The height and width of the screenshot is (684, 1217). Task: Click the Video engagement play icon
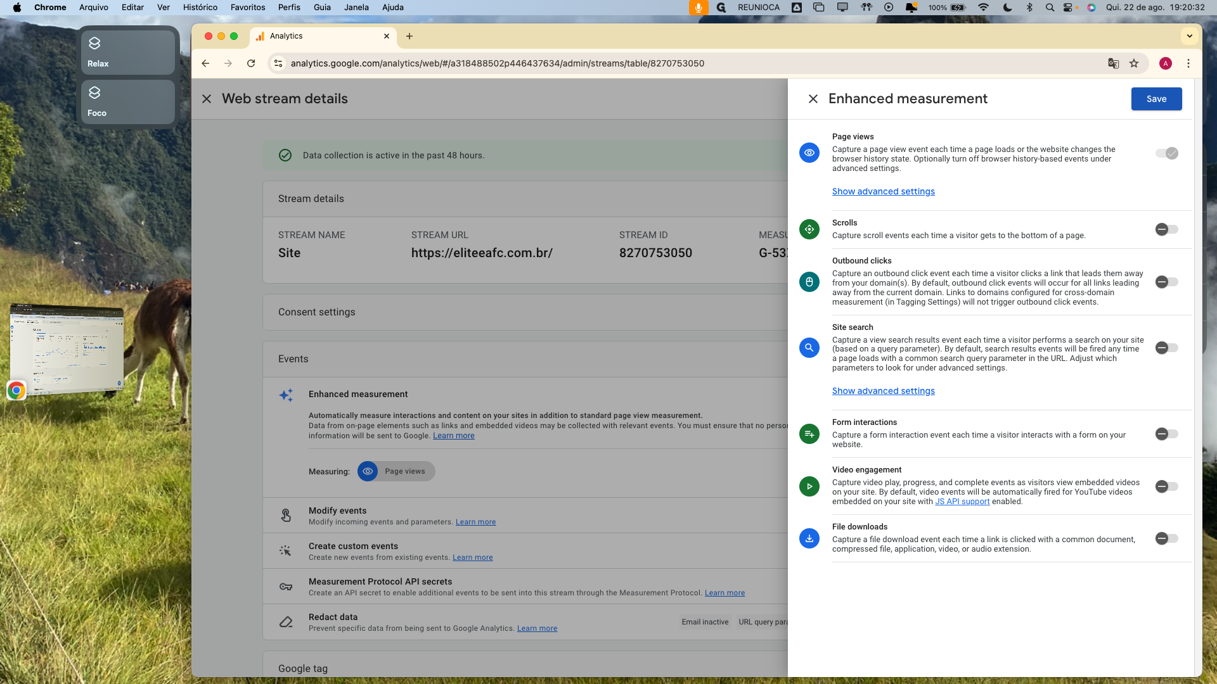tap(809, 486)
